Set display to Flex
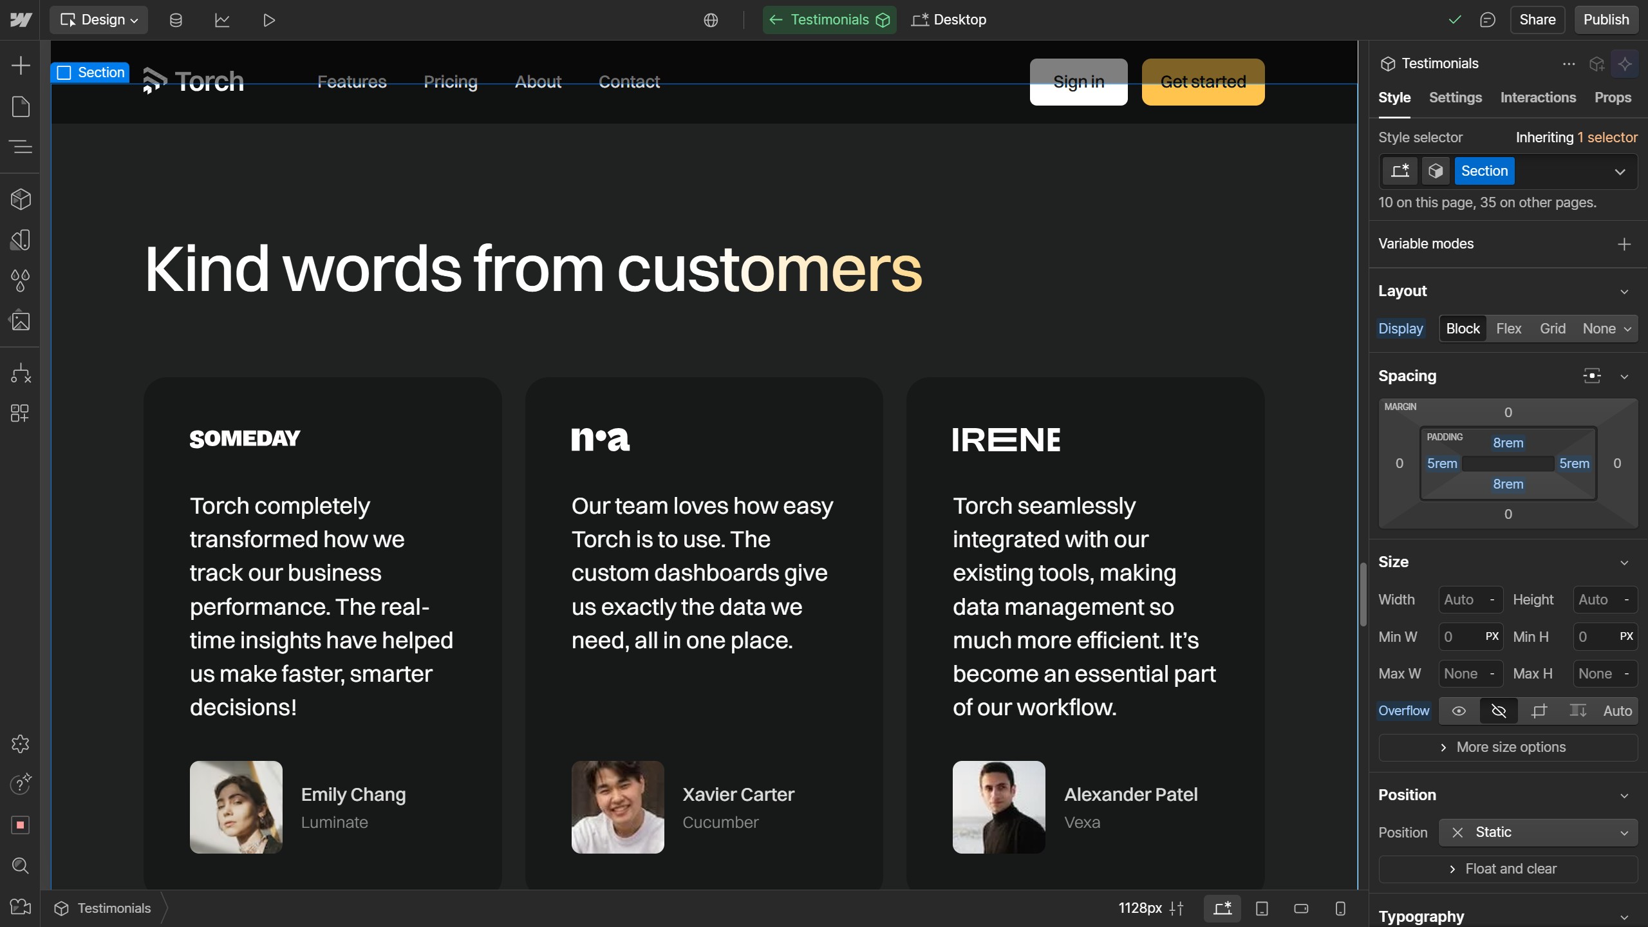Screen dimensions: 1648x927 tap(1508, 329)
